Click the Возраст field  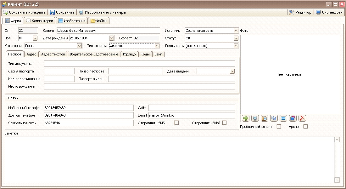click(x=146, y=38)
